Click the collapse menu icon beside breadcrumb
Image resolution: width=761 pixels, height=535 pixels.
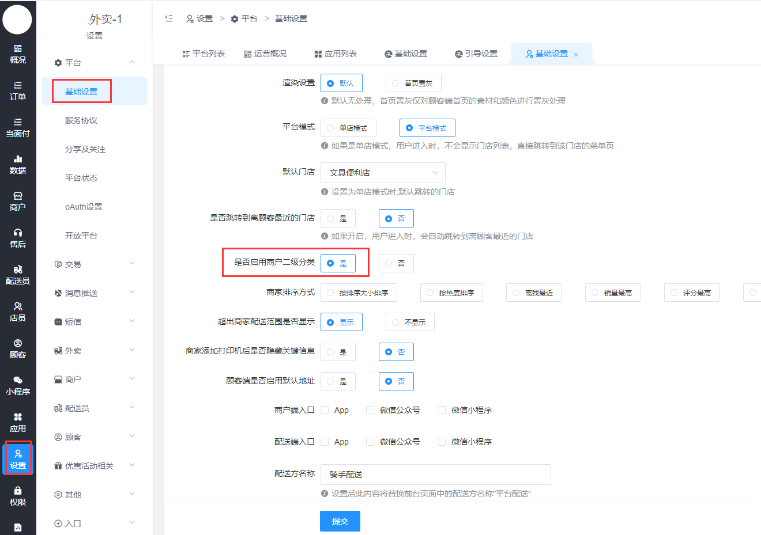169,18
